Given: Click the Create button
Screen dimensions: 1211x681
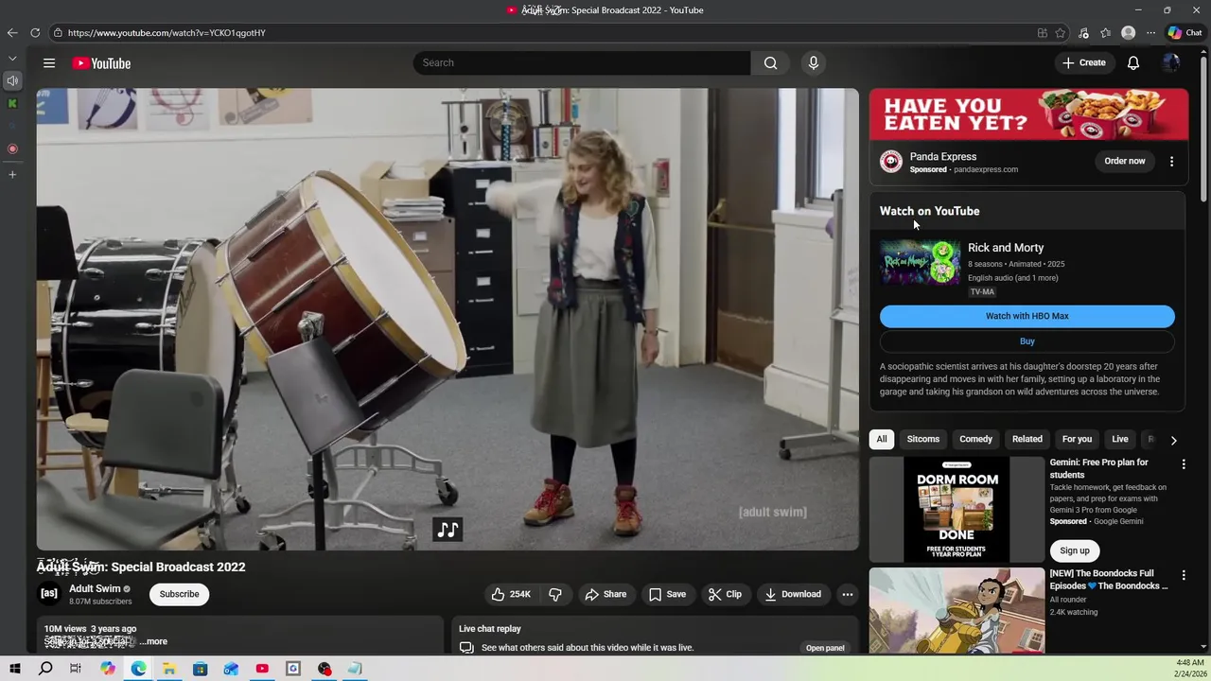Looking at the screenshot, I should [x=1084, y=63].
